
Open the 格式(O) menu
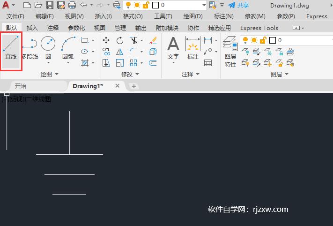click(x=133, y=16)
